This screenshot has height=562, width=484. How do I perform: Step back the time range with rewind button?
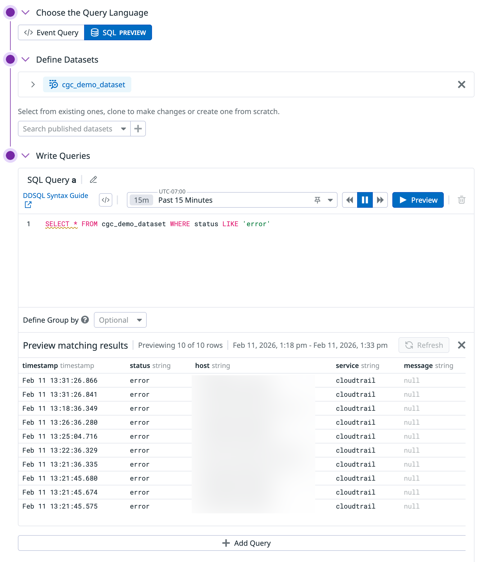[350, 200]
